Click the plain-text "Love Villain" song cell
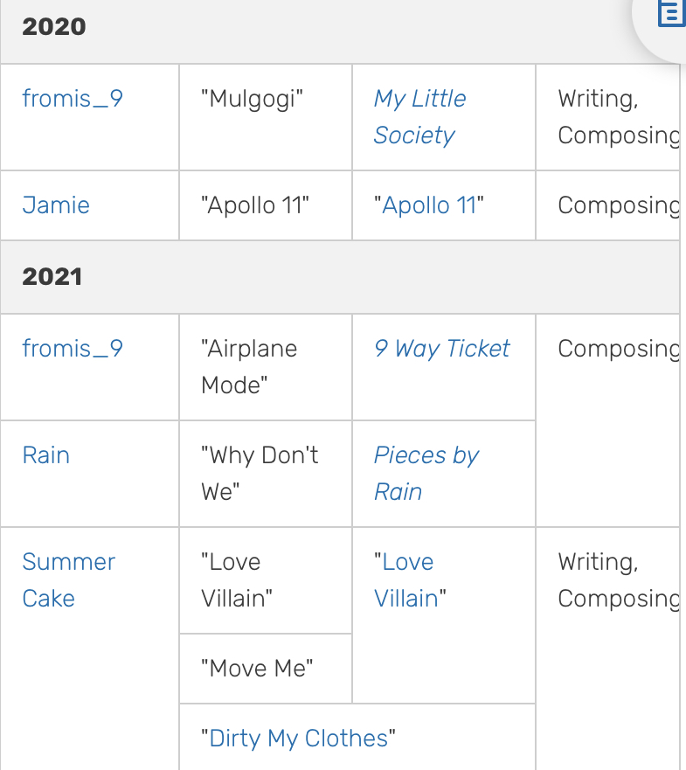This screenshot has height=770, width=686. pos(266,580)
